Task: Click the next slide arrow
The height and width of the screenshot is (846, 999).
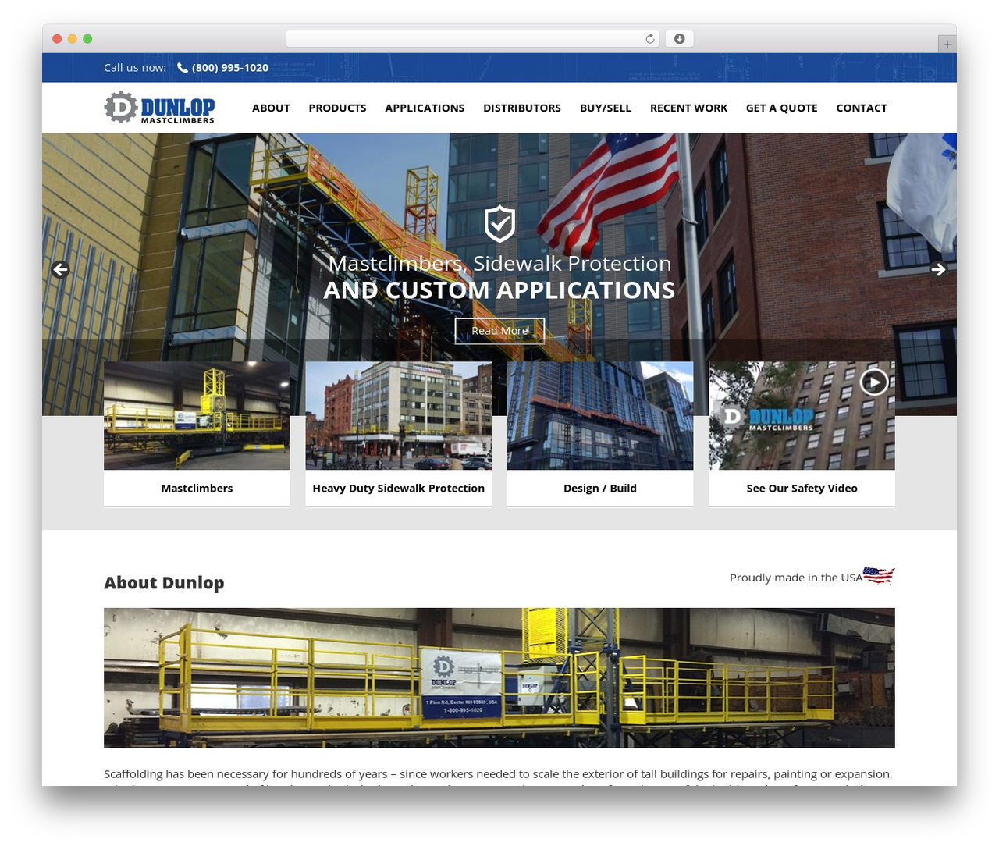Action: [938, 269]
